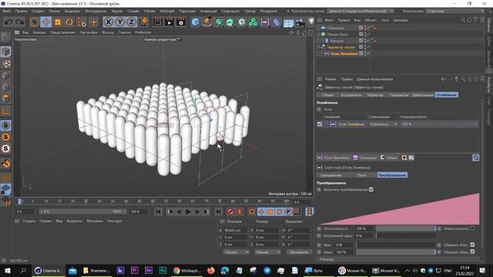Select the Capsule object in tree

(337, 41)
